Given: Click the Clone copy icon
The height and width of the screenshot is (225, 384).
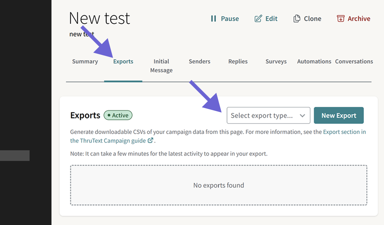Looking at the screenshot, I should coord(297,19).
